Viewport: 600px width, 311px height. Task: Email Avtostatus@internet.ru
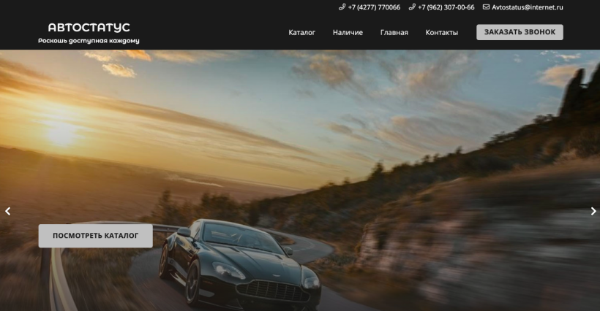(528, 7)
